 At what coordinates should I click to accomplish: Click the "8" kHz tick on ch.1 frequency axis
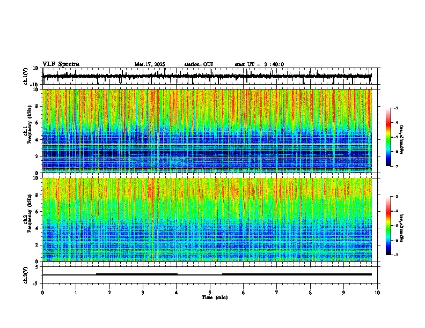click(37, 106)
